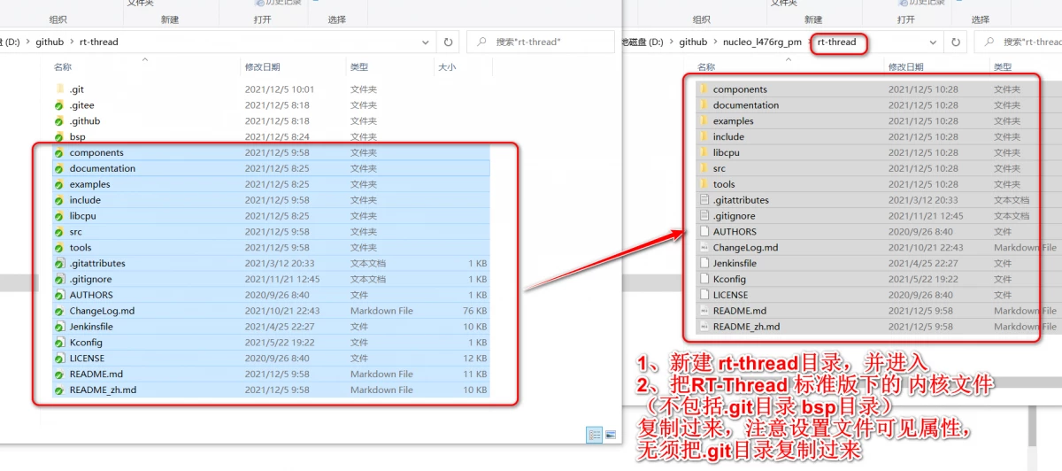
Task: Select AUTHORS file name in left window
Action: click(91, 296)
